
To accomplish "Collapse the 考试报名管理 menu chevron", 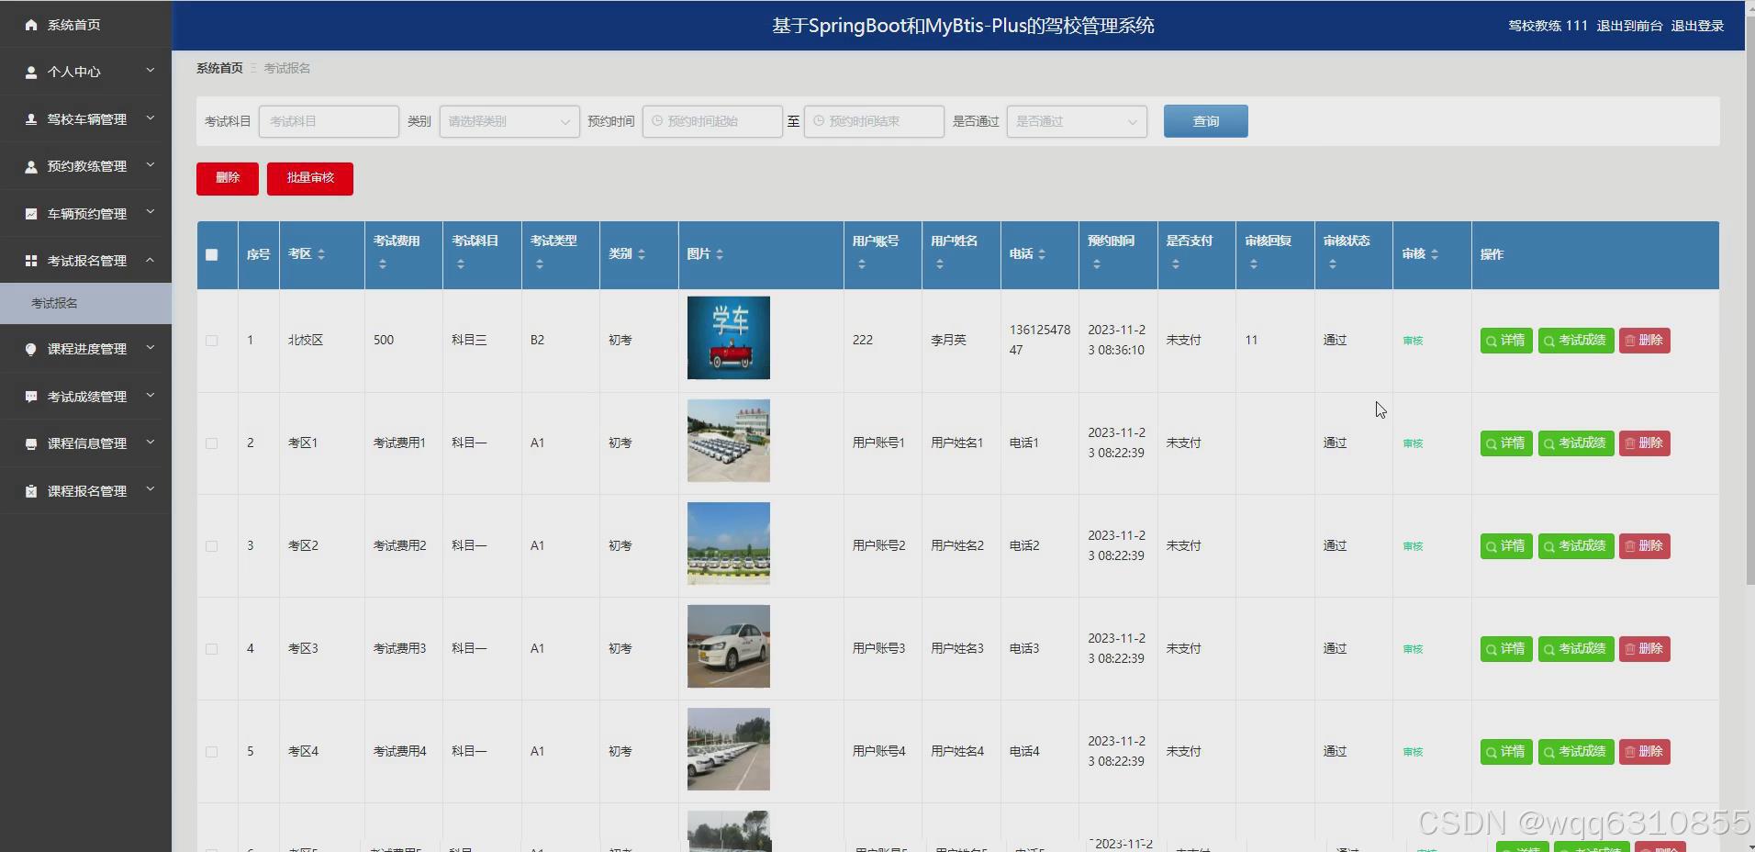I will (151, 261).
